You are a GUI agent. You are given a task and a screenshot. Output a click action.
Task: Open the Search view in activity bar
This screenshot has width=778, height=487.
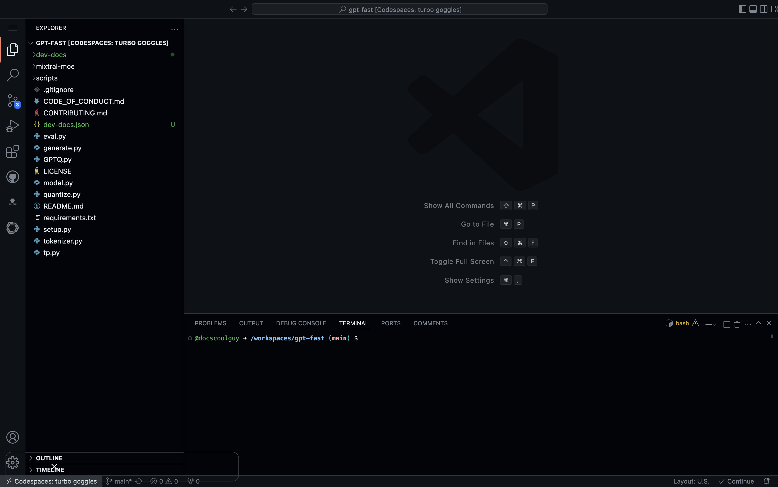tap(12, 75)
